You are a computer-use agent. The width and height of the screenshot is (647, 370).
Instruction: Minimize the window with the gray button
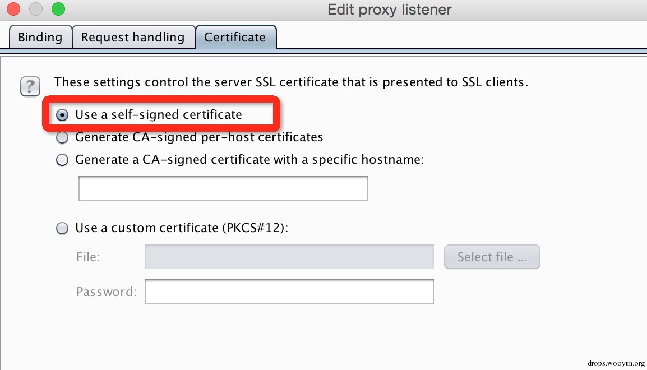pos(36,9)
